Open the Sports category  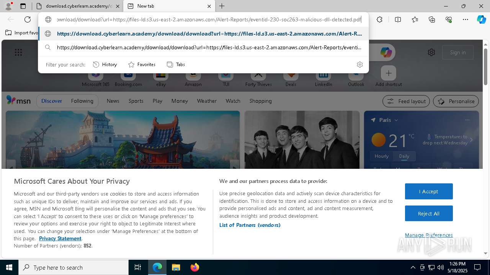(x=136, y=101)
